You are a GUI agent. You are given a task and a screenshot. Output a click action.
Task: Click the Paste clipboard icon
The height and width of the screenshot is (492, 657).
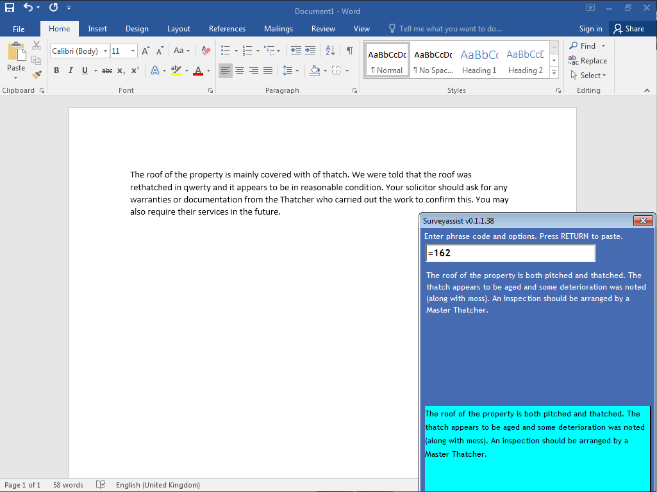point(17,52)
